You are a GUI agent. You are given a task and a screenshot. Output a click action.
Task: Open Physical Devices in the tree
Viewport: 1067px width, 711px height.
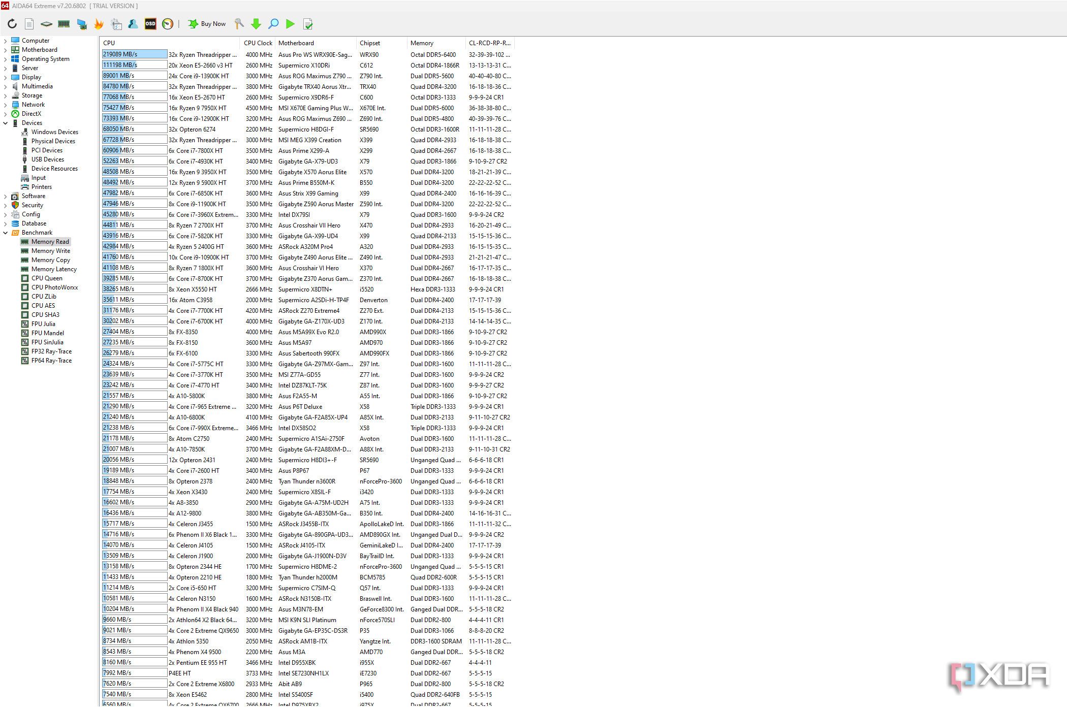(x=53, y=141)
